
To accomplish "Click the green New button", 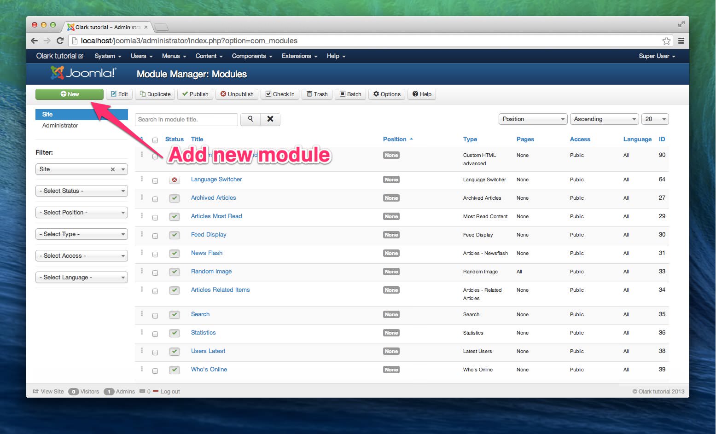I will pos(70,94).
